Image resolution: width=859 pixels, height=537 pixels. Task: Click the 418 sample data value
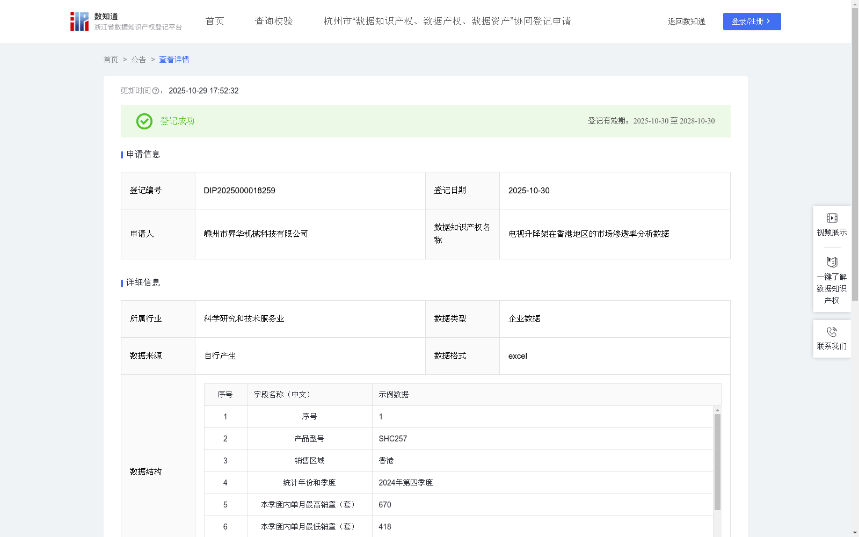(x=385, y=527)
